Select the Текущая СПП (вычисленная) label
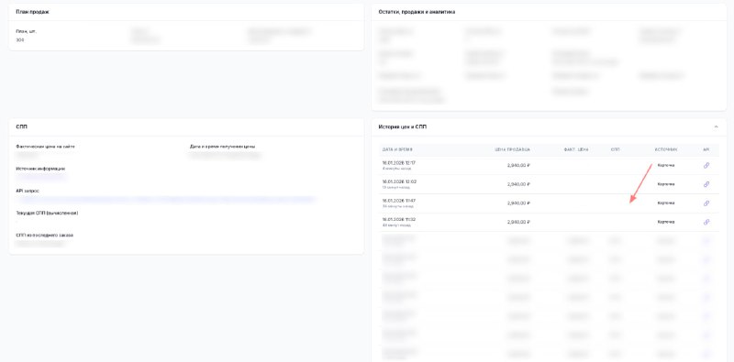734x362 pixels. [47, 213]
